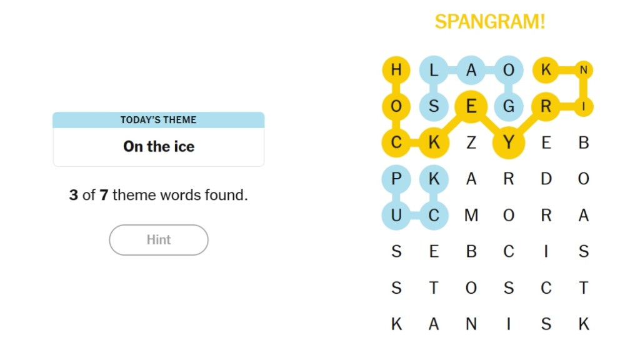Click the B tile at the end of row three

pos(583,142)
